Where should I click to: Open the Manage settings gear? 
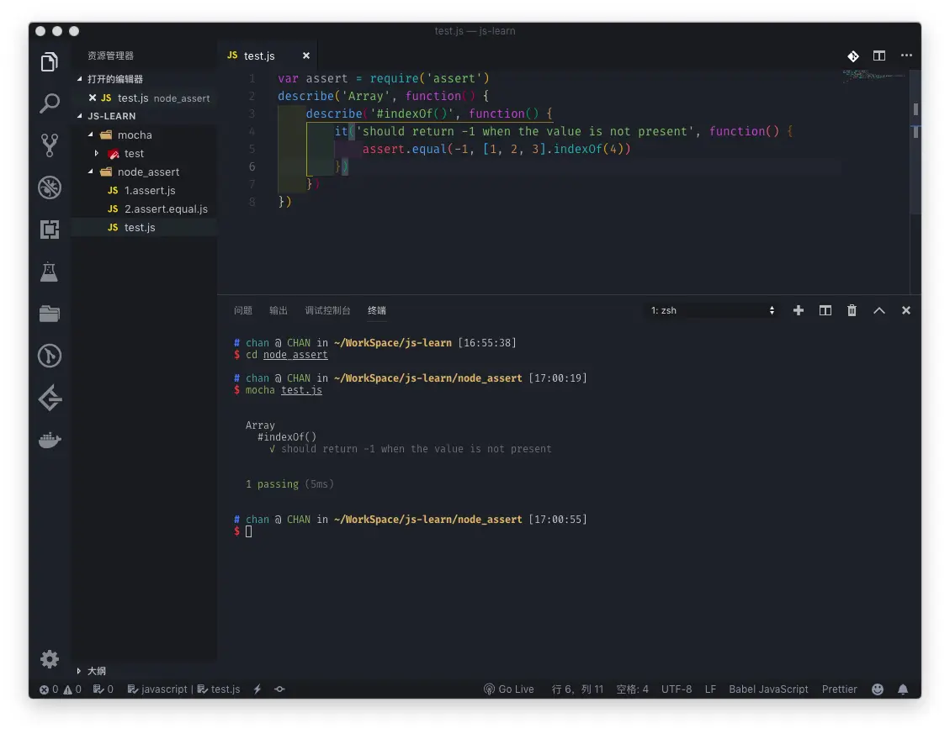click(x=49, y=658)
